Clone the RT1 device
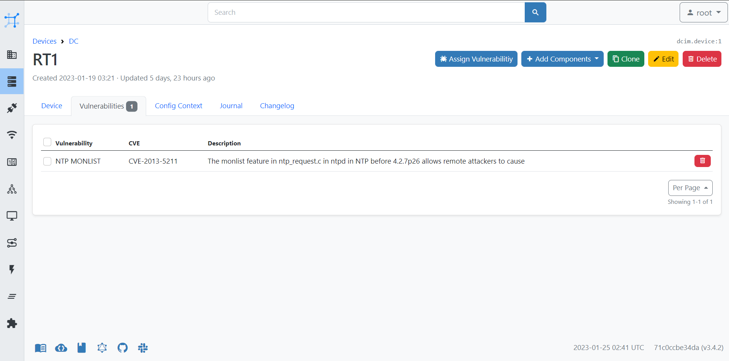729x361 pixels. click(626, 59)
